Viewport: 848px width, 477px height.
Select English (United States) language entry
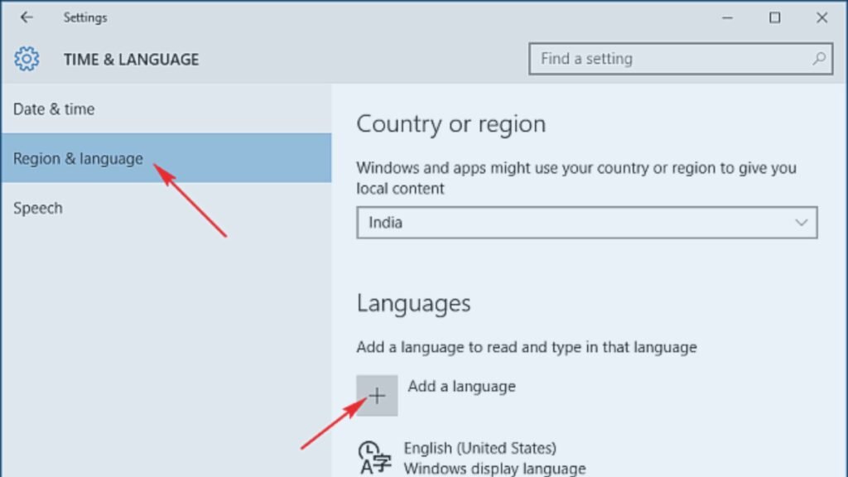(x=482, y=448)
